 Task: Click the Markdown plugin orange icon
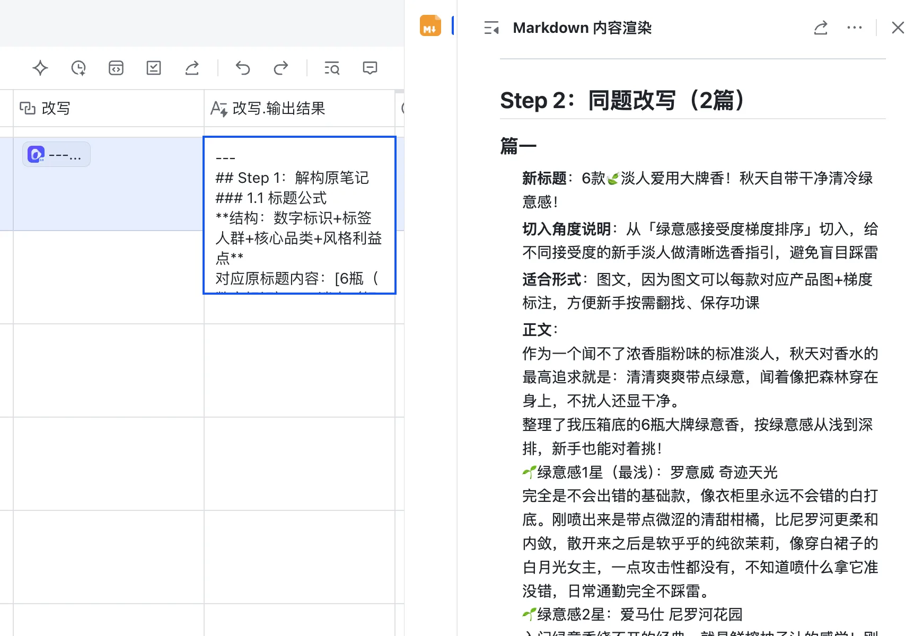click(x=430, y=25)
